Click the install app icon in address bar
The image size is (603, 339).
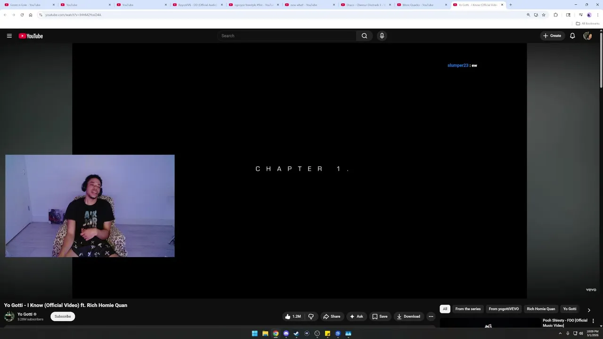tap(536, 15)
